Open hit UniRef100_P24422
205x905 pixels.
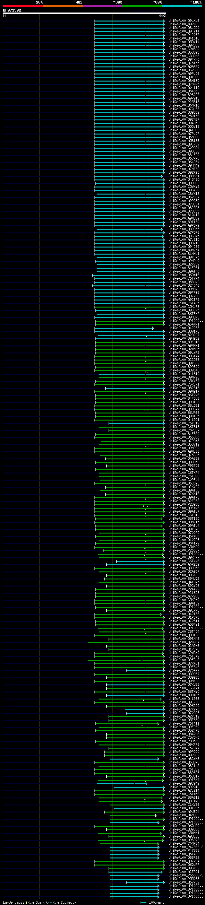tap(184, 589)
